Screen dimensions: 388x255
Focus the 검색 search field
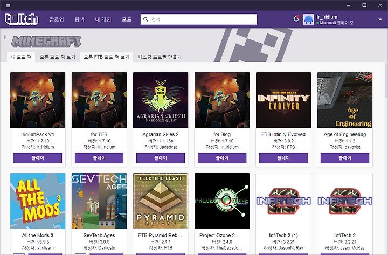[x=199, y=19]
